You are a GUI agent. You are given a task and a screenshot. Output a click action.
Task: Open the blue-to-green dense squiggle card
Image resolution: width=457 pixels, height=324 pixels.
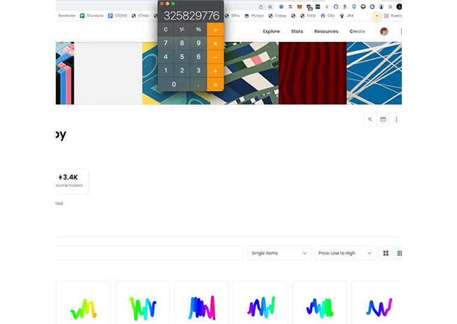coord(320,303)
